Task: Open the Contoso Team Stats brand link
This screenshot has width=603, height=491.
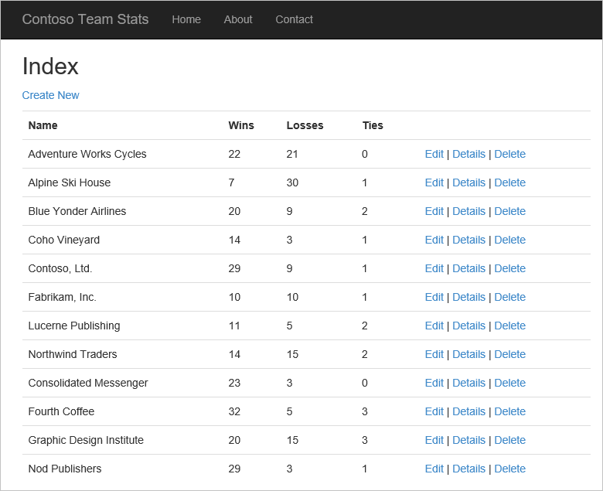Action: 85,19
